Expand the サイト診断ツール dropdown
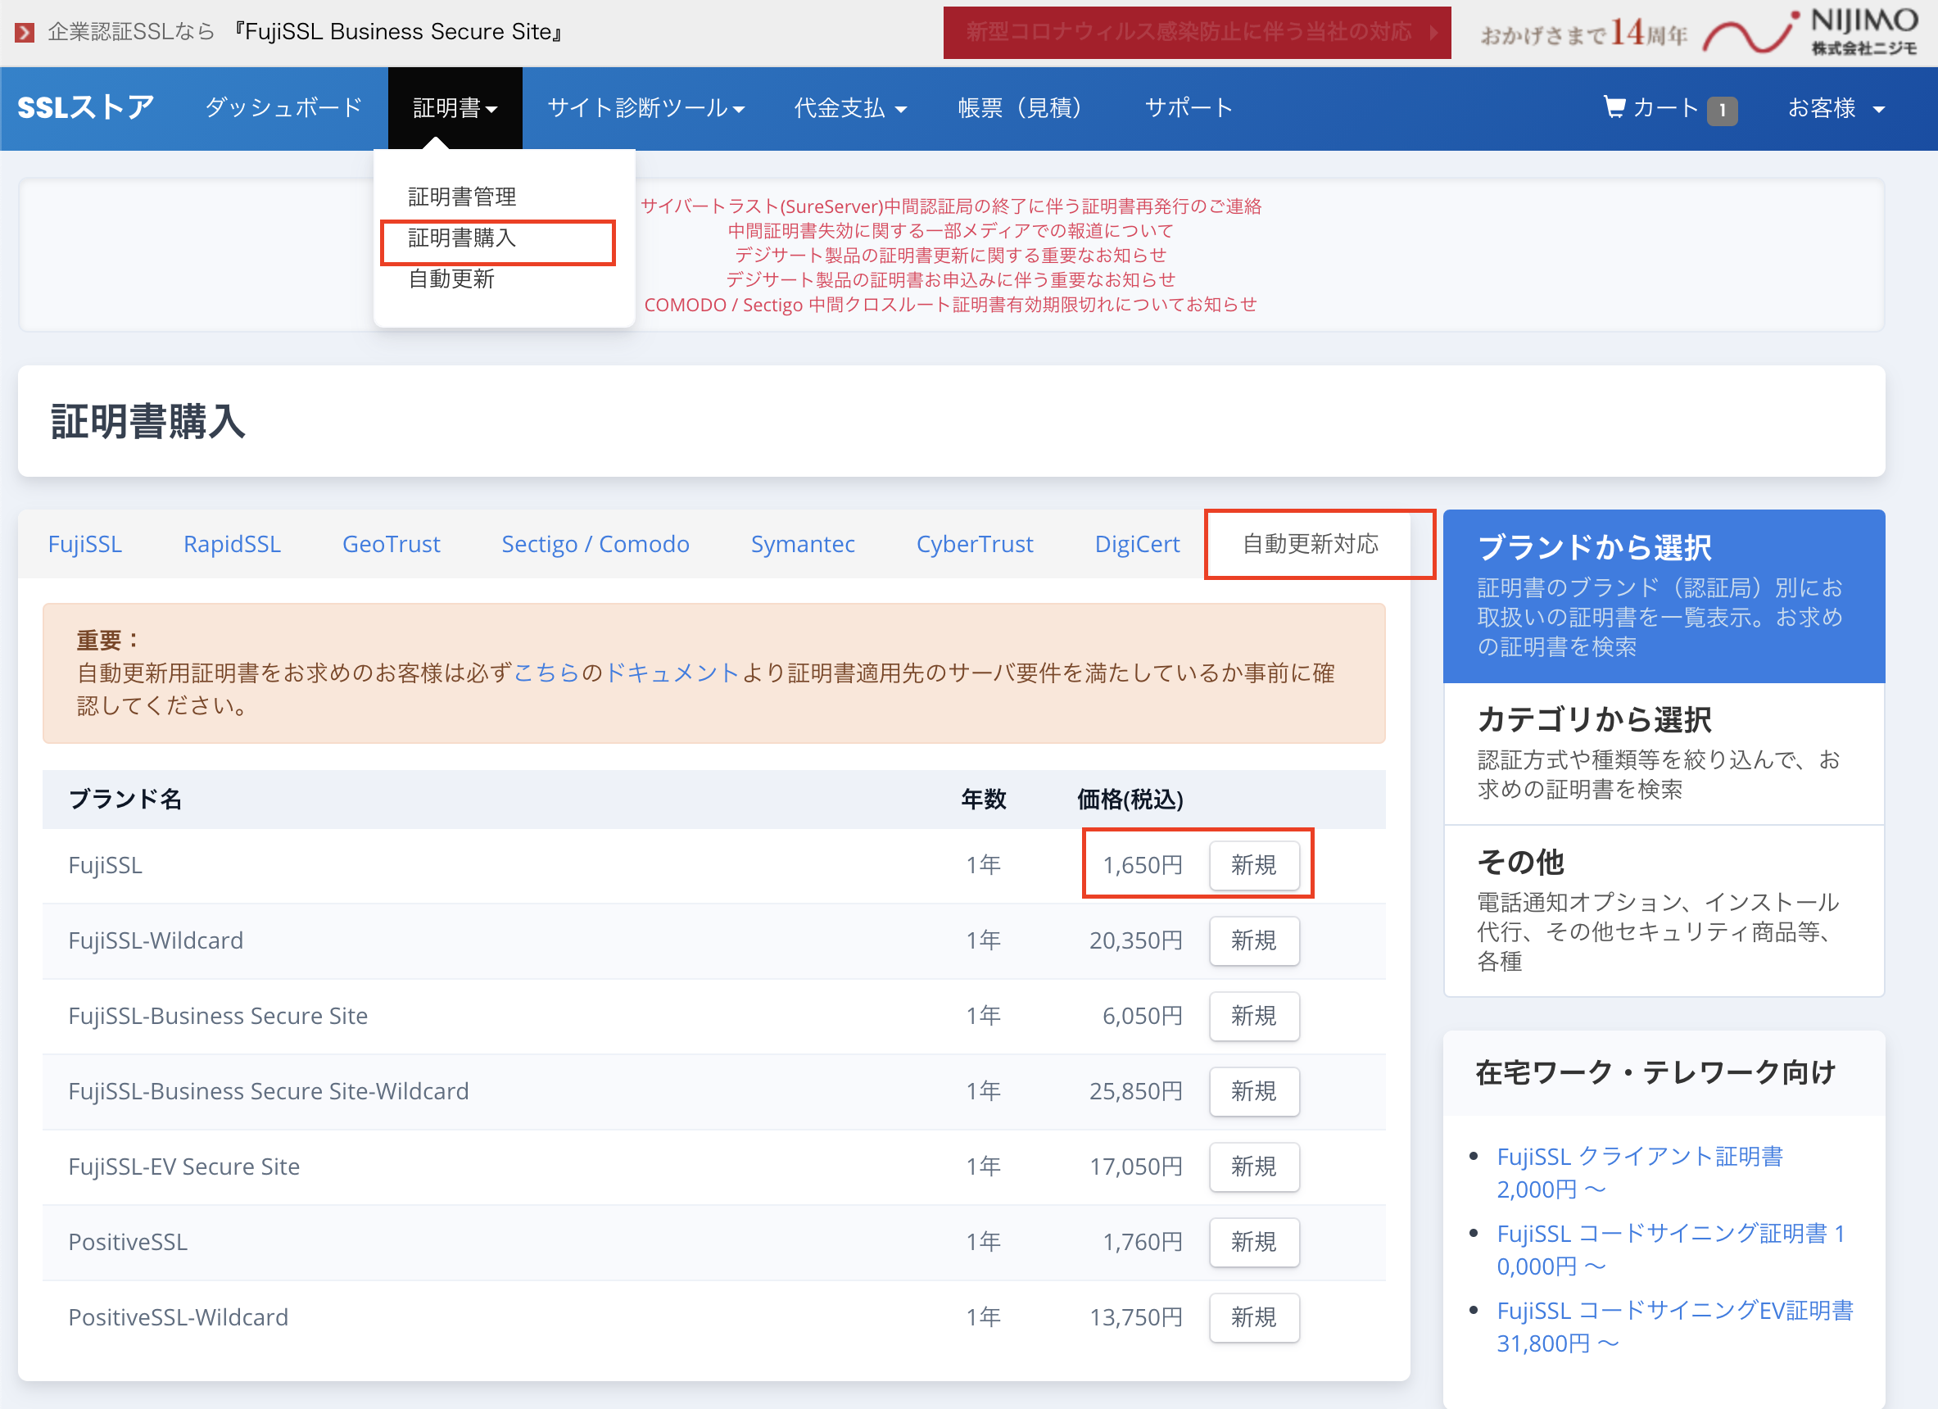 click(x=646, y=108)
